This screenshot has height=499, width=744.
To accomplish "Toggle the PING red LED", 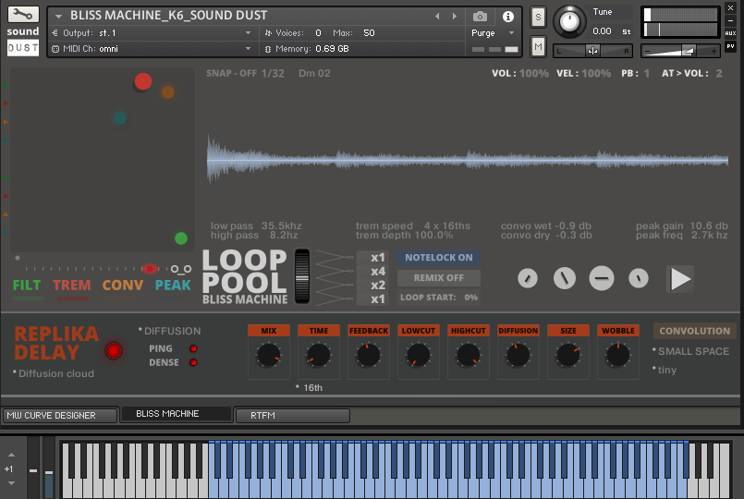I will coord(193,348).
